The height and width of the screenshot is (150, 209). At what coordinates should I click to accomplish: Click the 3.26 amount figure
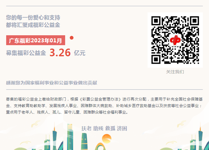pos(60,53)
